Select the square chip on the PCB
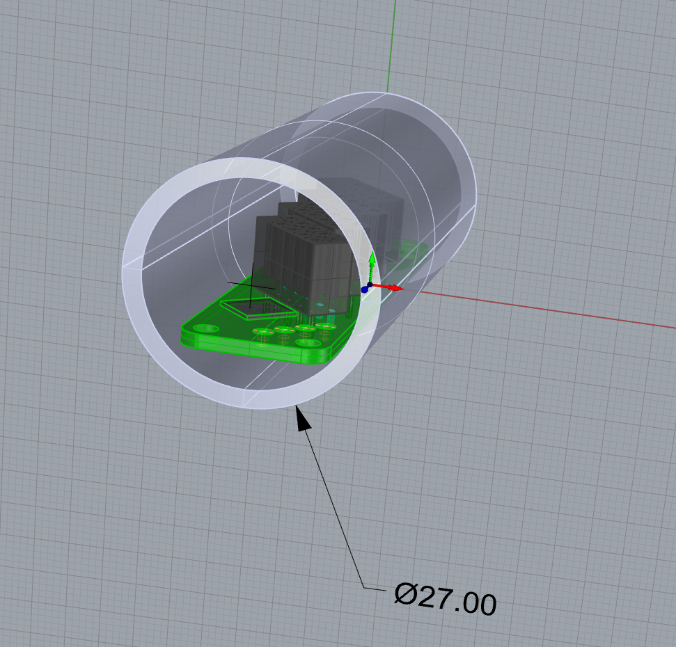This screenshot has height=647, width=676. 258,308
